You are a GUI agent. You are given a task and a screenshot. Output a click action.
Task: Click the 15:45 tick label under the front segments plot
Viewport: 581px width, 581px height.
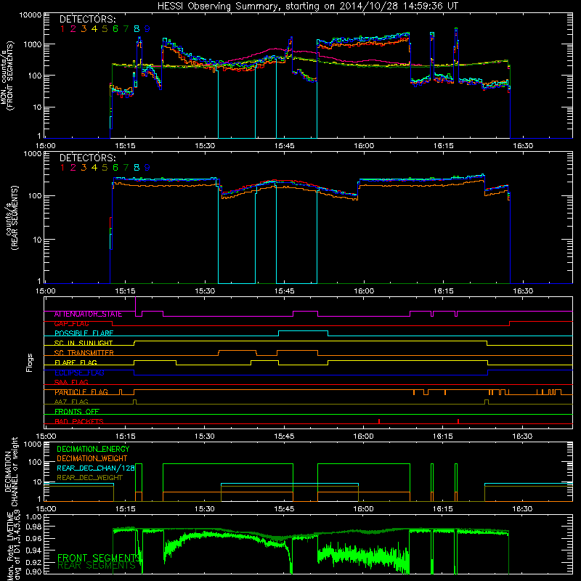click(x=284, y=146)
